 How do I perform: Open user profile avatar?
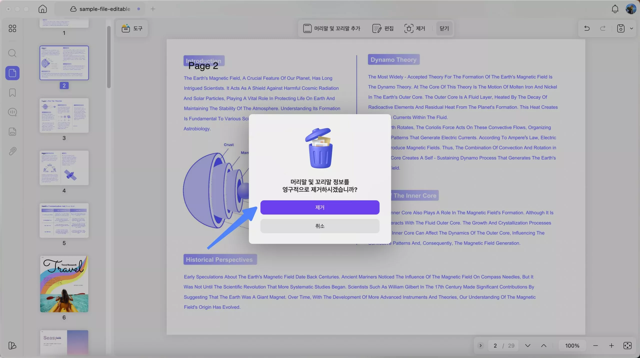tap(631, 9)
